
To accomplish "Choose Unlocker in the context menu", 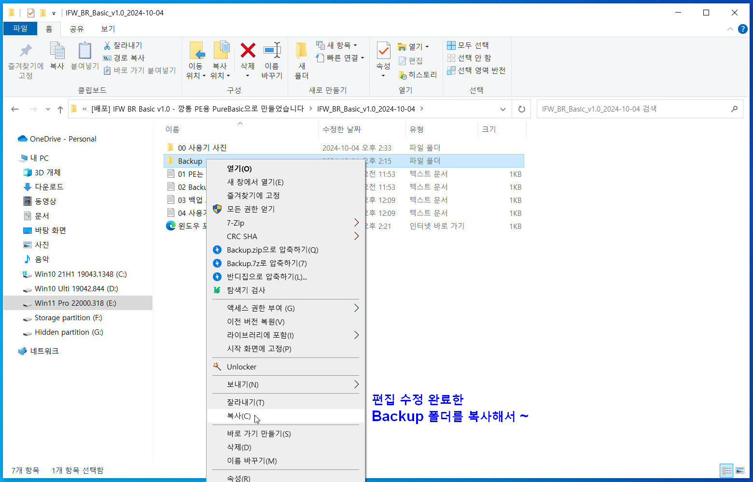I will (285, 367).
